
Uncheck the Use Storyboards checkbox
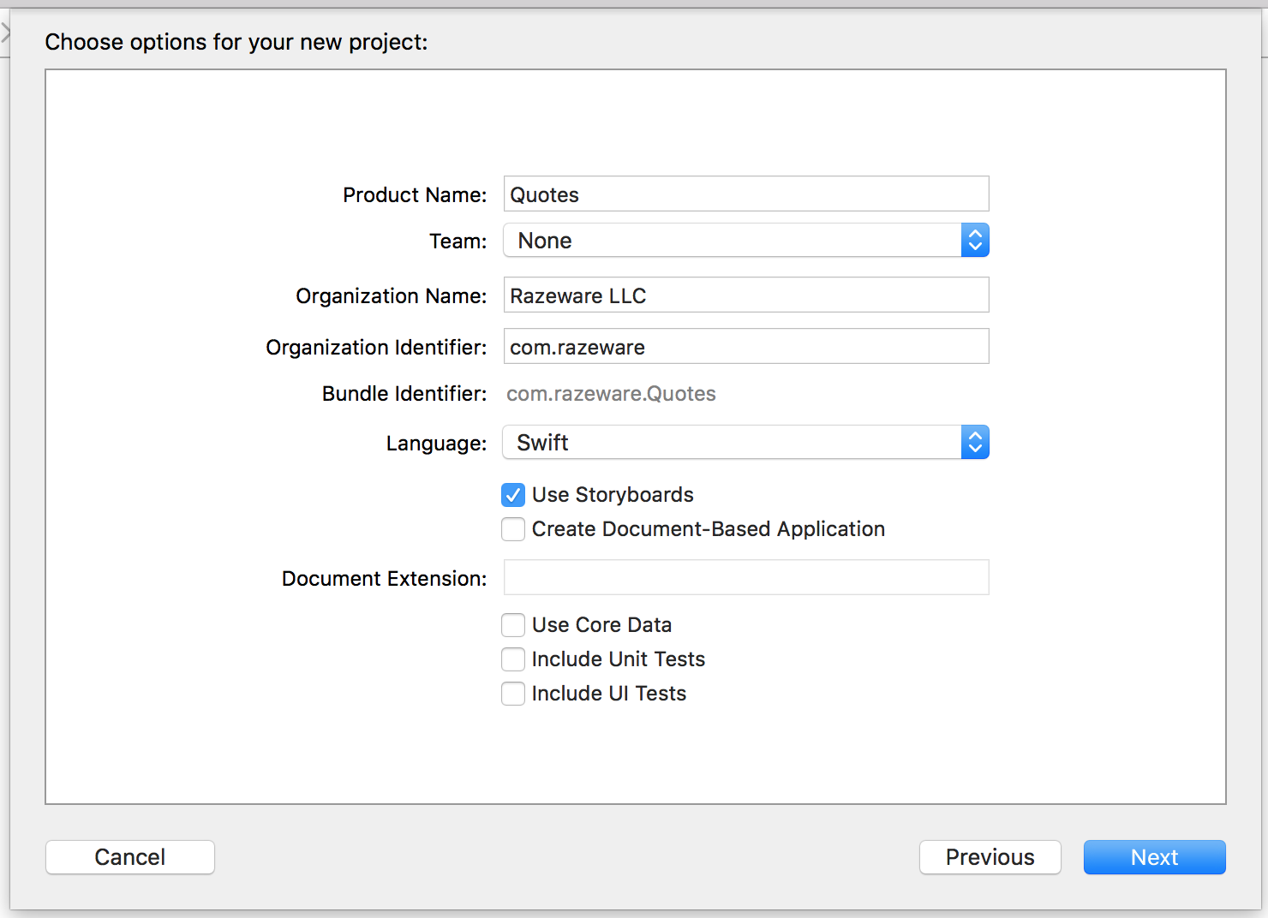point(513,495)
